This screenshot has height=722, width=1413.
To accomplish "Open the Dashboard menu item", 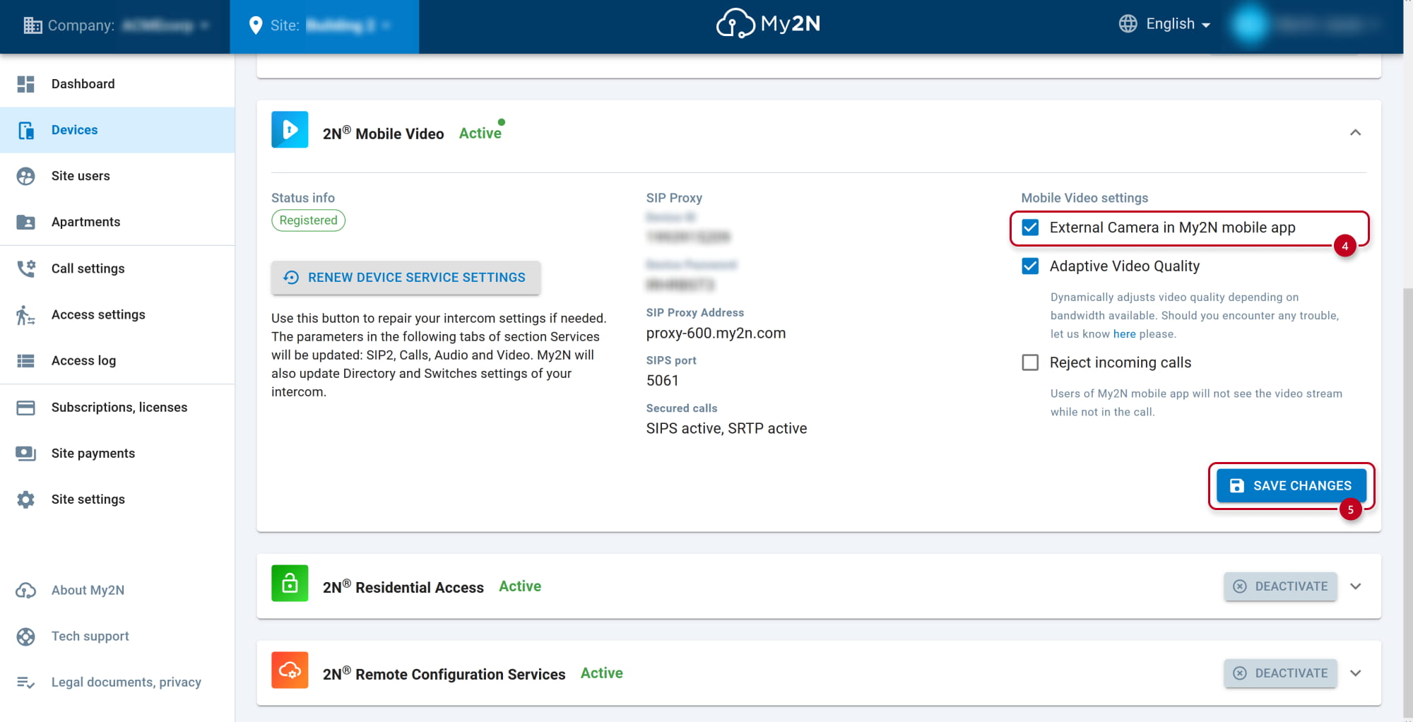I will (x=117, y=84).
